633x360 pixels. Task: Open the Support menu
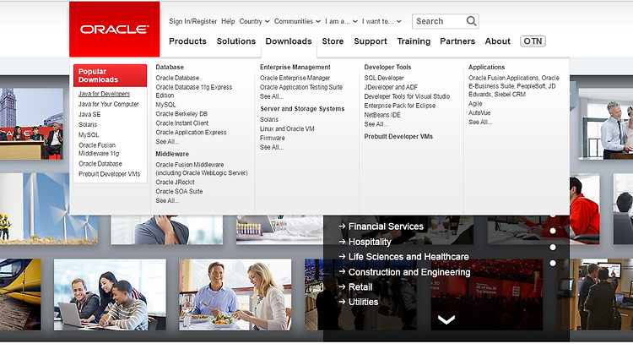pyautogui.click(x=371, y=41)
